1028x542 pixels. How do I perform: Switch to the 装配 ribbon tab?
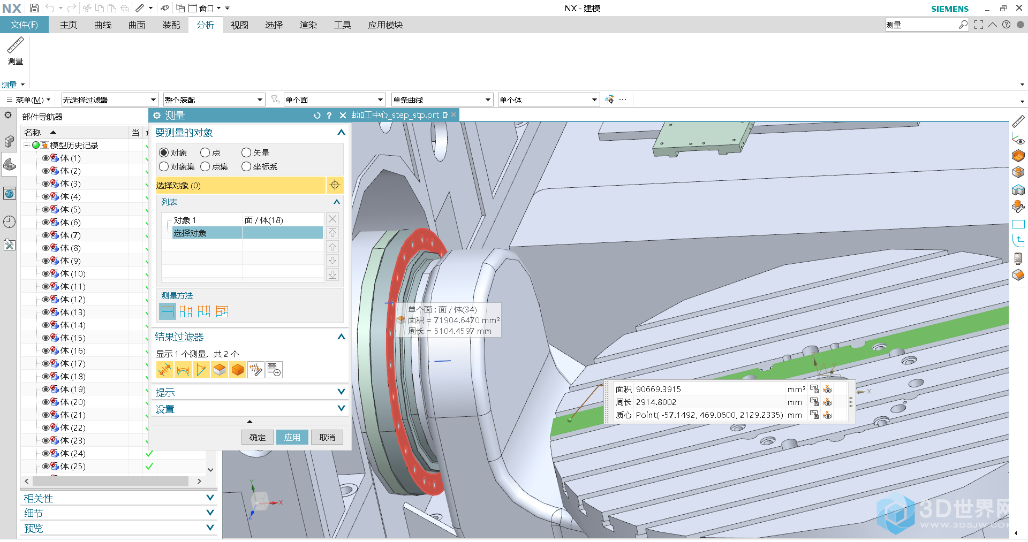[171, 25]
